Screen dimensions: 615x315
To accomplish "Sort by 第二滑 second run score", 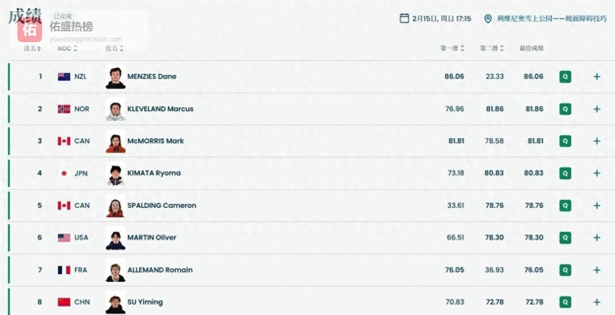I will (492, 49).
